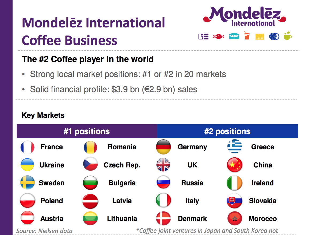Click the France flag icon
The image size is (310, 235).
click(x=28, y=147)
